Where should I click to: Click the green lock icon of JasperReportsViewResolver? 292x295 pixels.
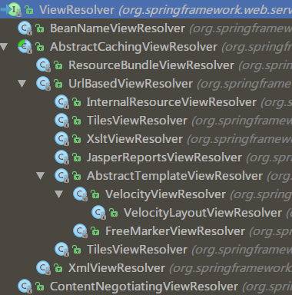[77, 157]
